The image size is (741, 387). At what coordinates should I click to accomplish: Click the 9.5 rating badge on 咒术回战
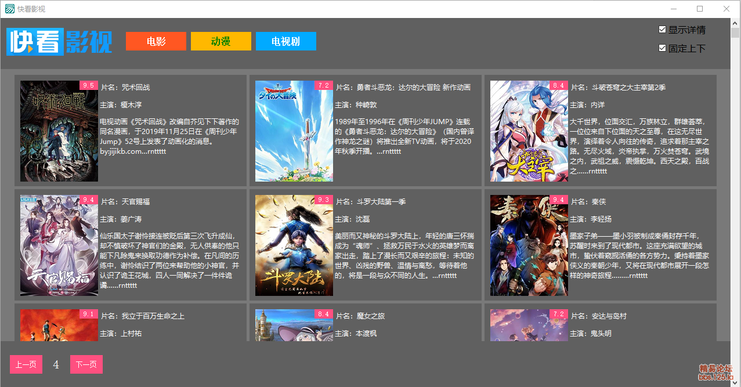coord(89,85)
